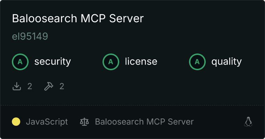This screenshot has width=265, height=139.
Task: Click the license grade A badge
Action: tap(111, 62)
